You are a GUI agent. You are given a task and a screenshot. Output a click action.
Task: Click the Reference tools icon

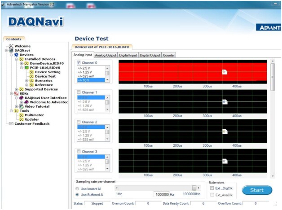coord(31,85)
